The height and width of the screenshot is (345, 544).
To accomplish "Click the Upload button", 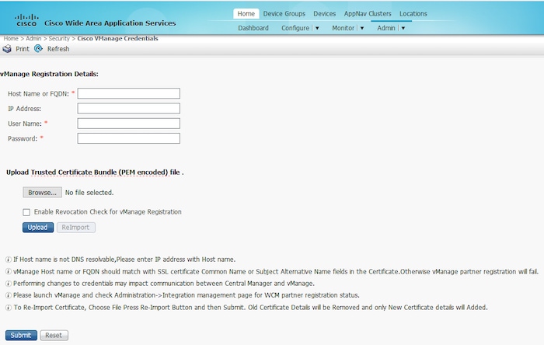I will coord(38,228).
